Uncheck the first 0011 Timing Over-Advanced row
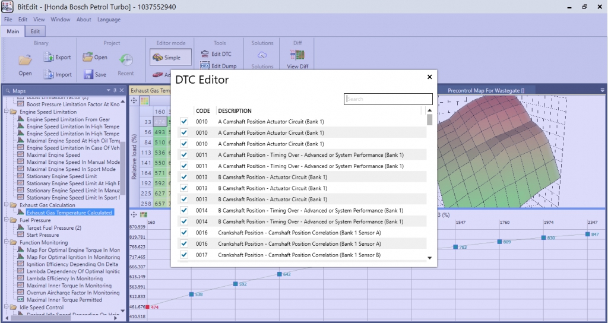 pos(184,155)
